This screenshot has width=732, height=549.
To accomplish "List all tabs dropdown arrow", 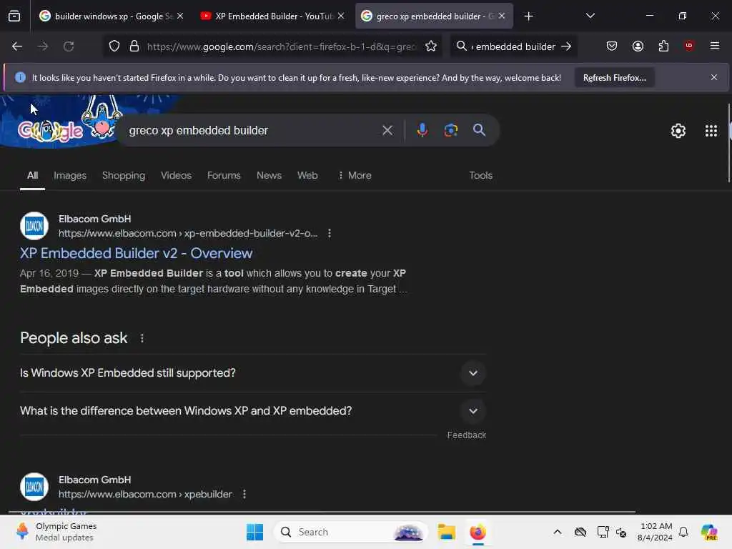I will pos(590,16).
